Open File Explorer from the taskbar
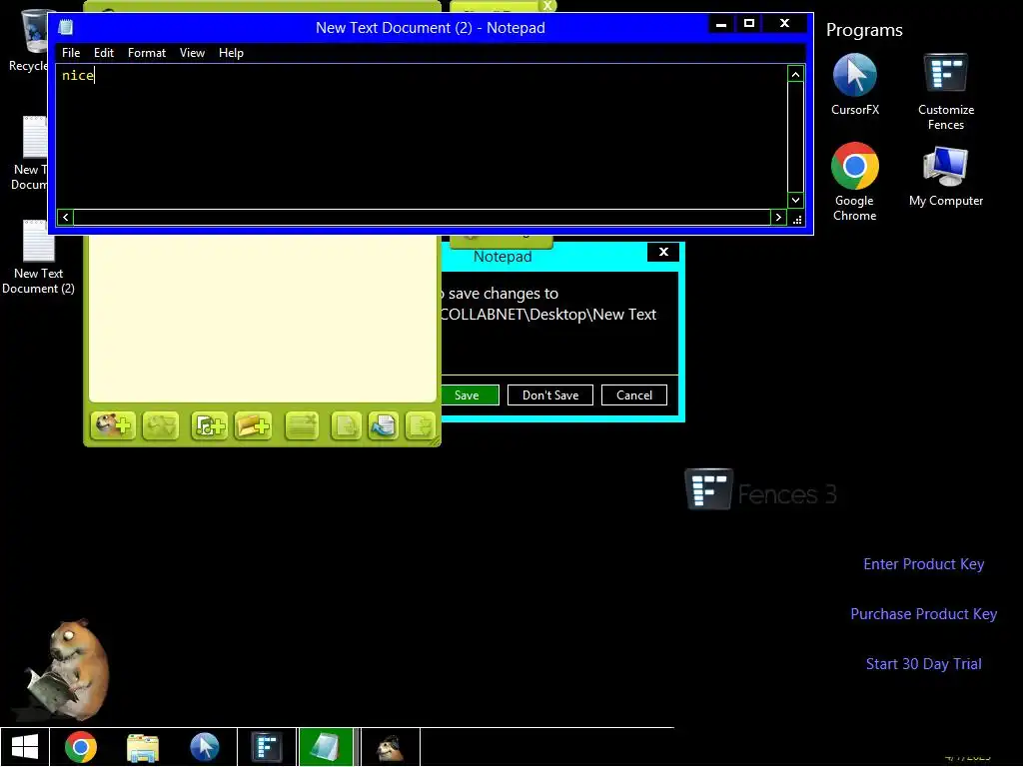Viewport: 1023px width, 767px height. 143,747
